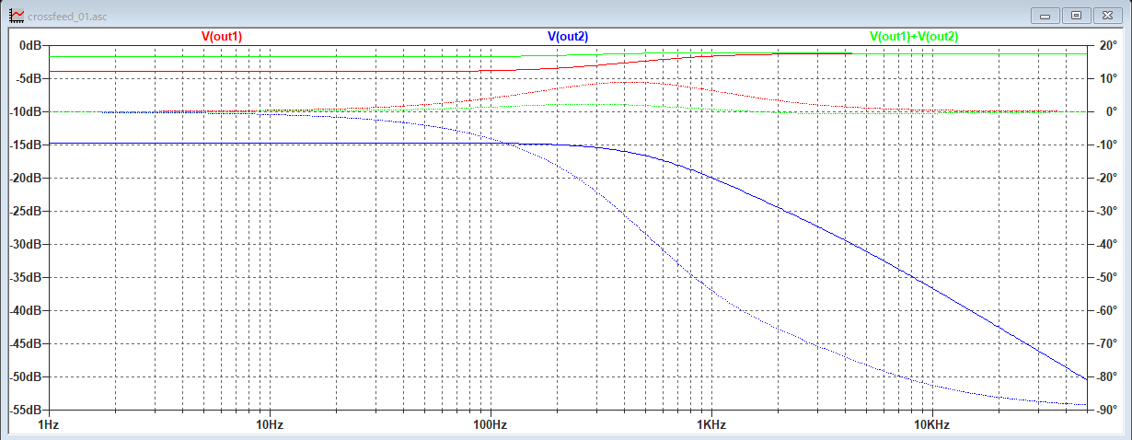The width and height of the screenshot is (1132, 440).
Task: Maximize the crossfeed_01.asc plot window
Action: 1076,16
